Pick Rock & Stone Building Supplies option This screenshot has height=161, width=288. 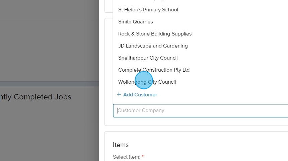coord(155,34)
